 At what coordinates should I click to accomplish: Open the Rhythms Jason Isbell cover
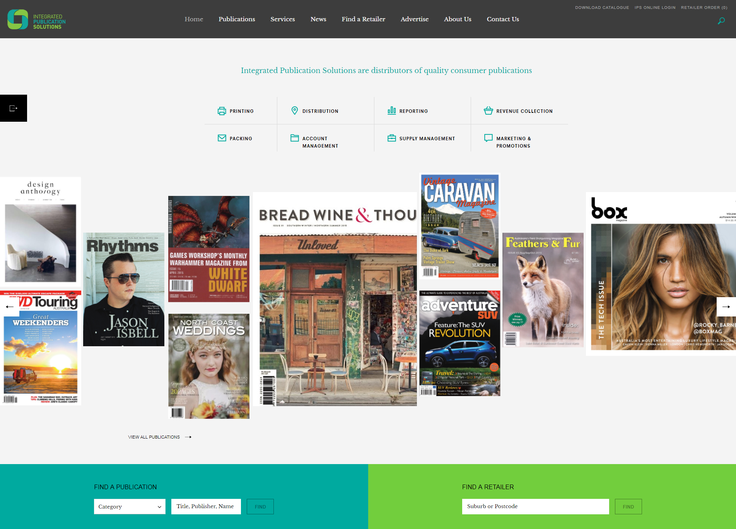124,289
